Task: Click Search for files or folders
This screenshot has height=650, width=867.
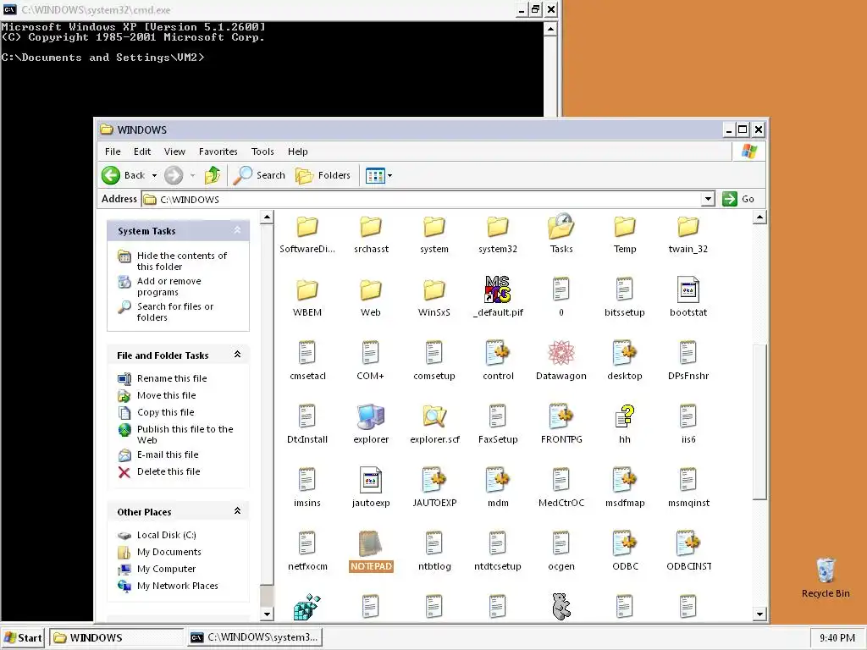Action: pos(175,311)
